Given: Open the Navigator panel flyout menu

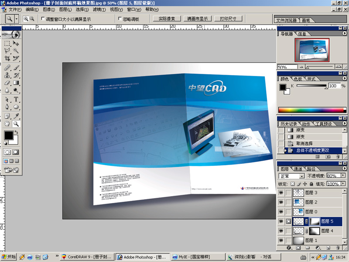Looking at the screenshot, I should pos(344,34).
